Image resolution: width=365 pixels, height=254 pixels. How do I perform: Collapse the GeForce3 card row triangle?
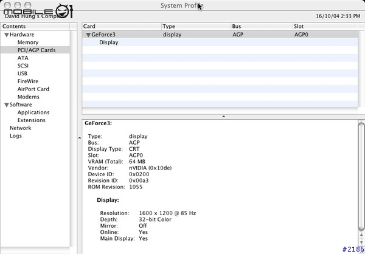(x=88, y=35)
